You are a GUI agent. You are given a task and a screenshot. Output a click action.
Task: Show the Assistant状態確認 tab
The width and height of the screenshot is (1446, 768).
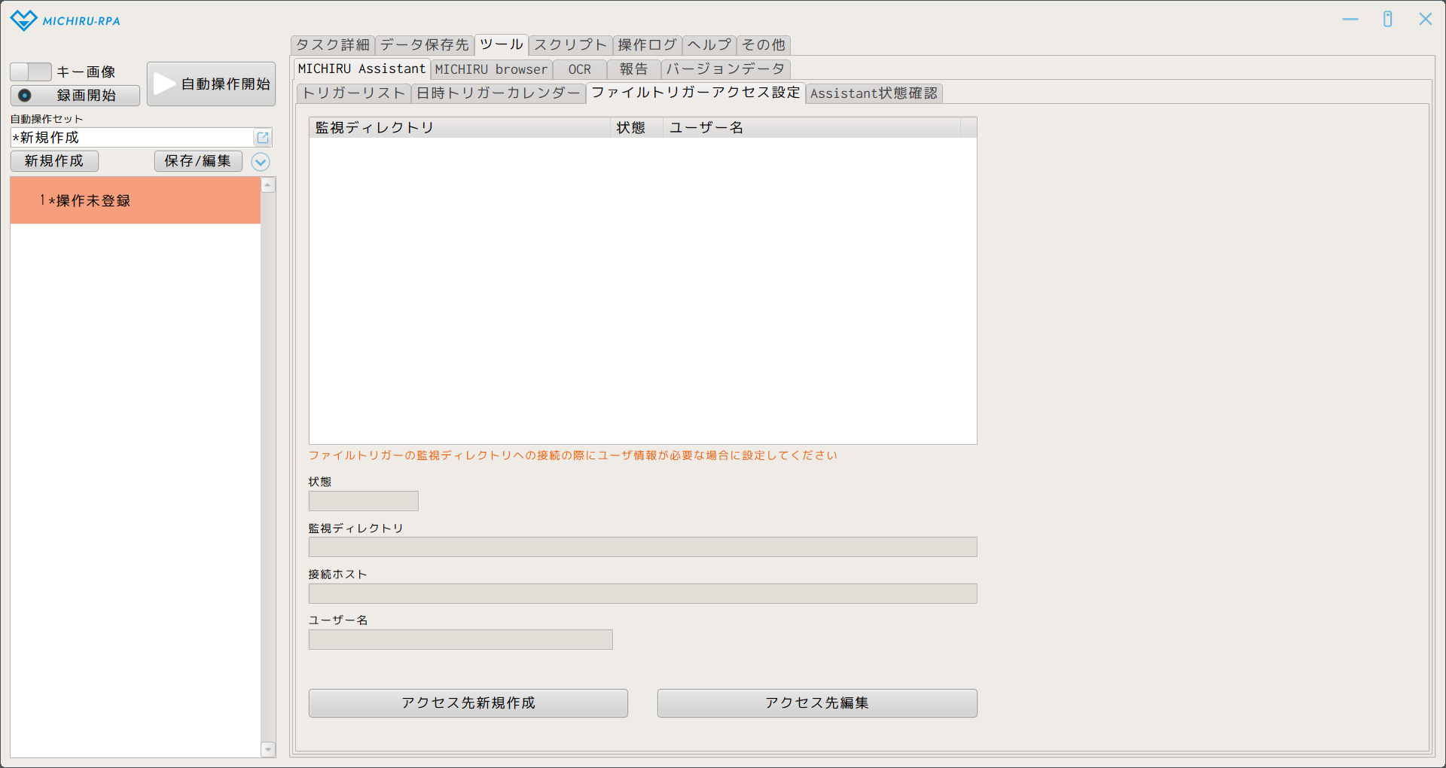[x=874, y=93]
